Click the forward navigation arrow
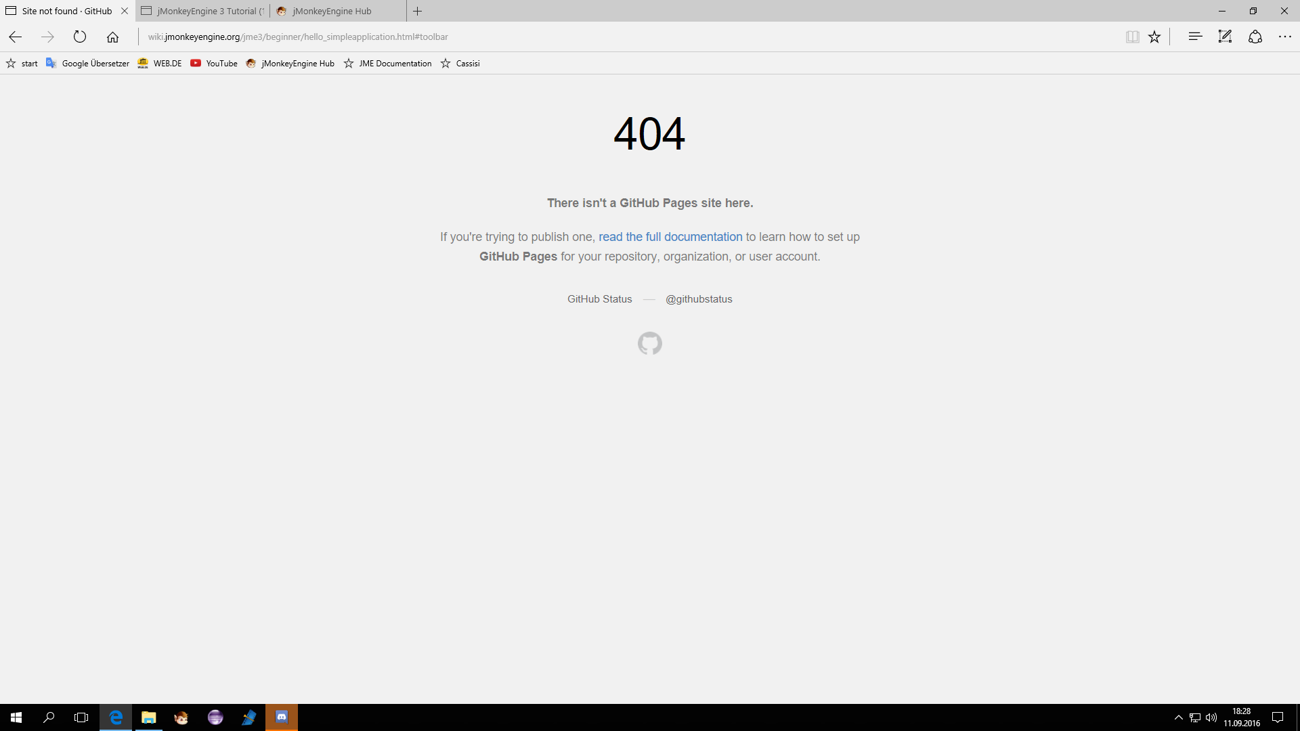The image size is (1300, 731). [47, 37]
